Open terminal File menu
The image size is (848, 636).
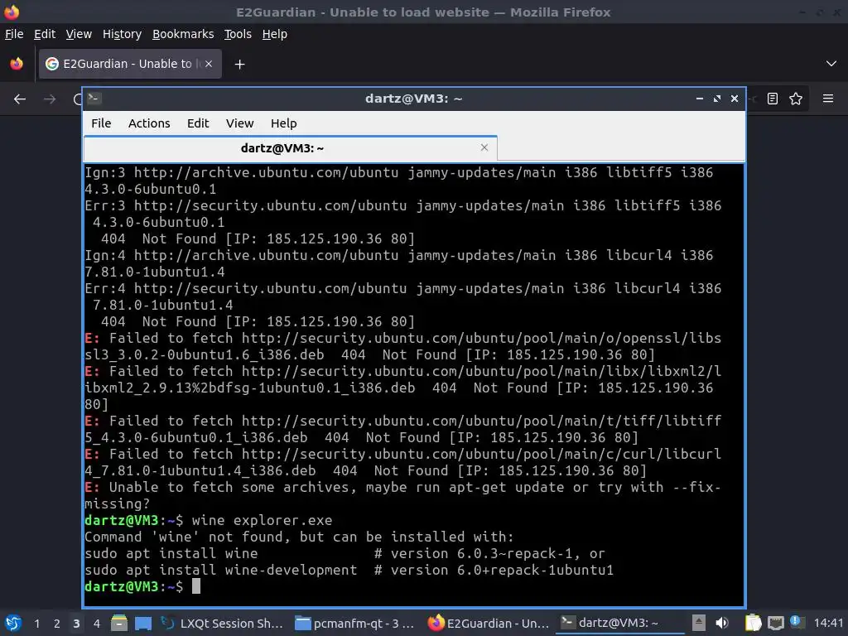[101, 123]
